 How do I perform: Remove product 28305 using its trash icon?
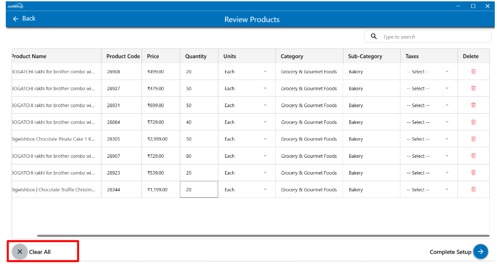pyautogui.click(x=473, y=139)
